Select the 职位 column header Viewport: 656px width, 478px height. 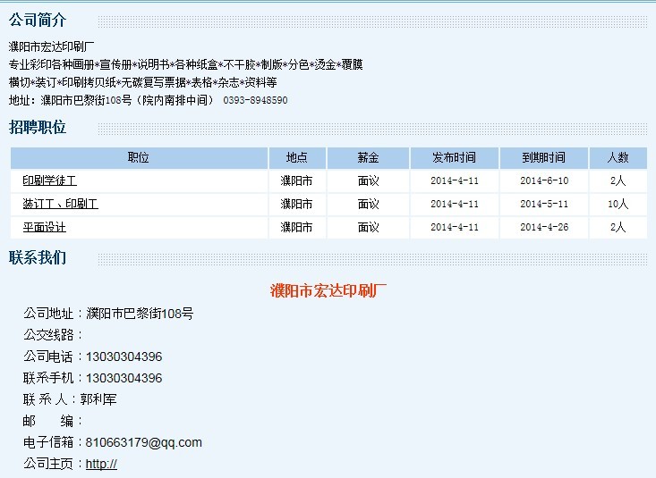click(x=139, y=157)
